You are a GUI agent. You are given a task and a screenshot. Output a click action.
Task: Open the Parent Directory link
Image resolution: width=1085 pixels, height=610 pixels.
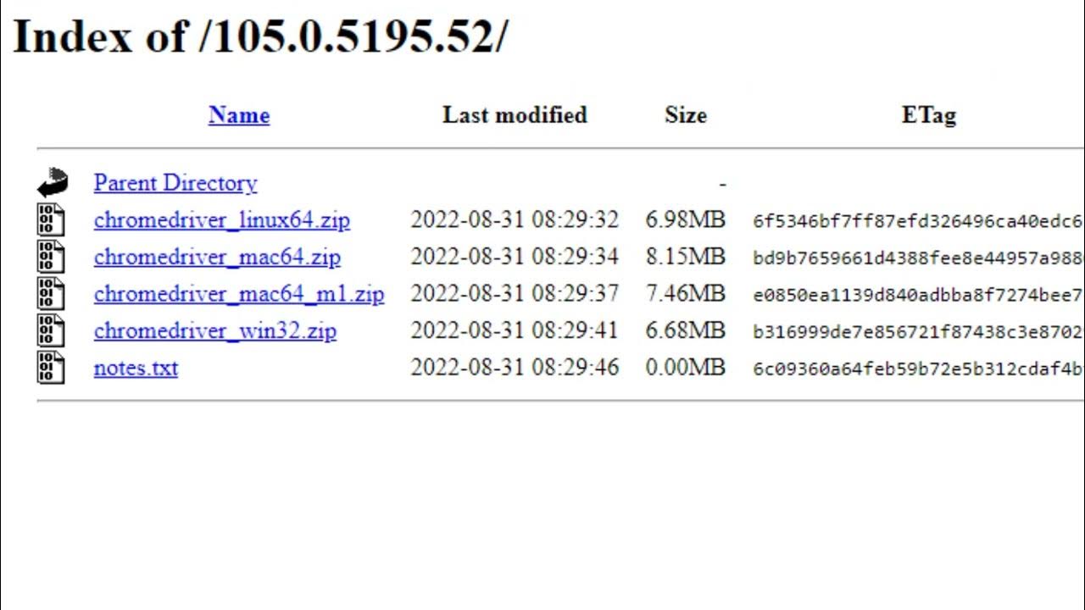click(175, 183)
